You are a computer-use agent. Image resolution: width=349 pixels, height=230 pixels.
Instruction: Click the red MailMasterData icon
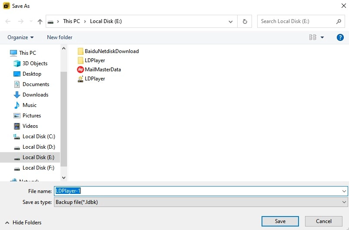81,70
